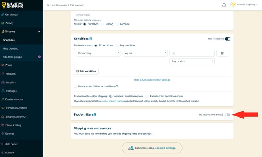This screenshot has height=157, width=262.
Task: Click the Locations sidebar icon
Action: click(3, 82)
